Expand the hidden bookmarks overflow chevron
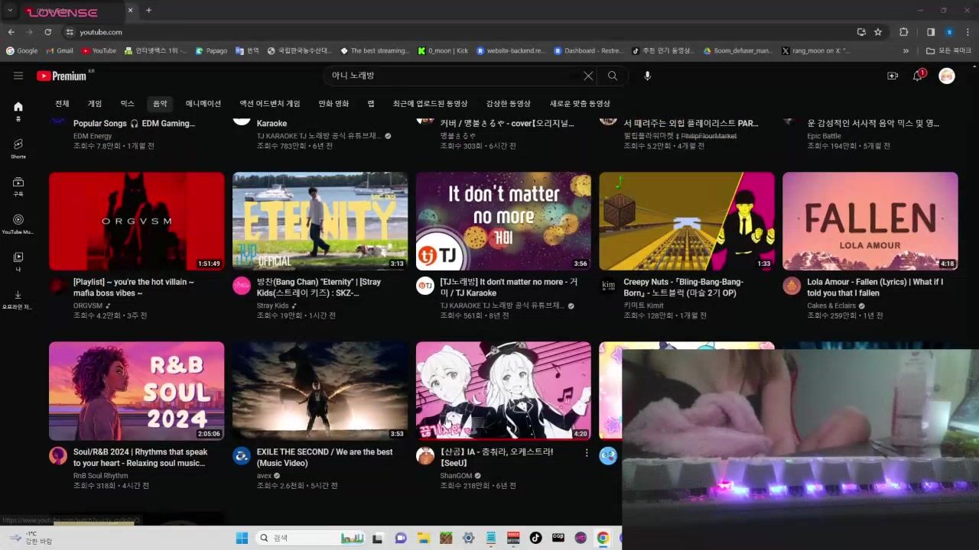979x550 pixels. (x=906, y=51)
